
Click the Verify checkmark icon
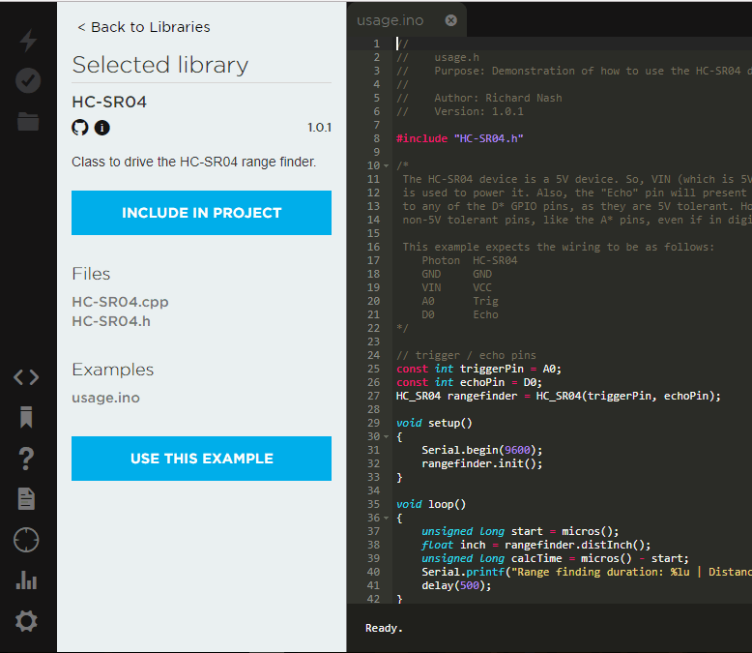pyautogui.click(x=28, y=80)
